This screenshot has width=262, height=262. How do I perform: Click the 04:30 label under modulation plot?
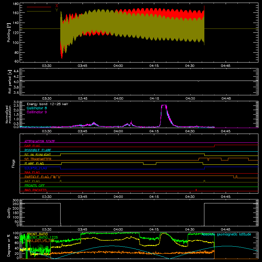click(x=190, y=131)
